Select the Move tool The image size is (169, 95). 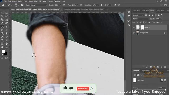pyautogui.click(x=2, y=13)
